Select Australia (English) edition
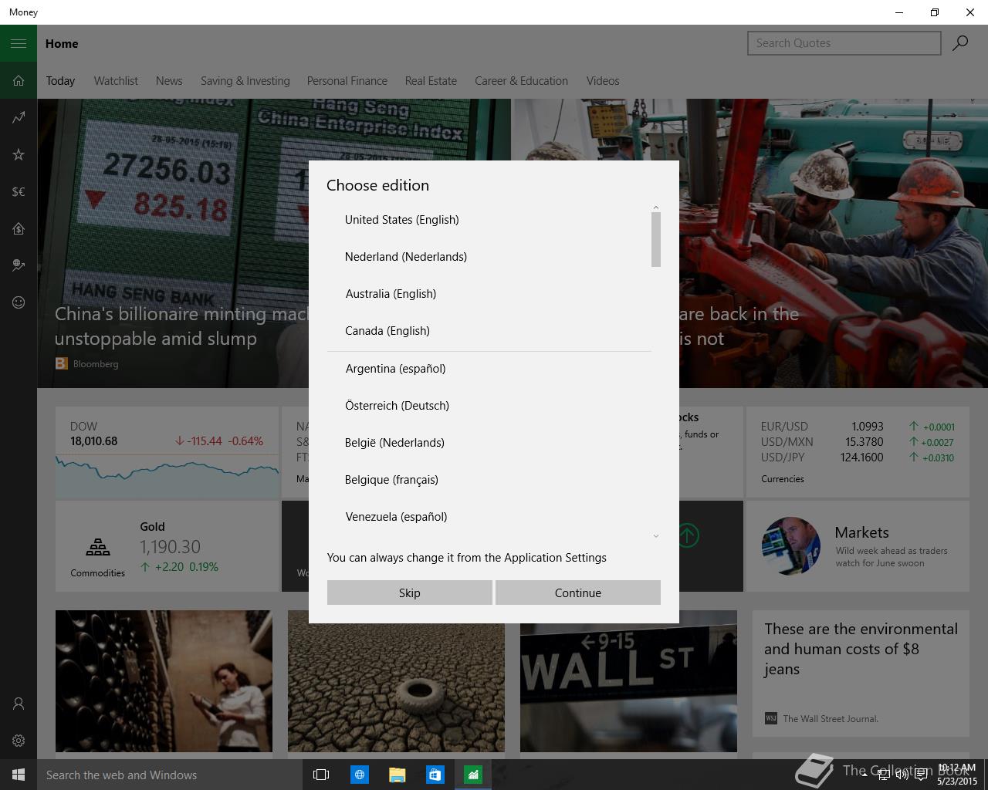This screenshot has width=988, height=790. (x=489, y=294)
